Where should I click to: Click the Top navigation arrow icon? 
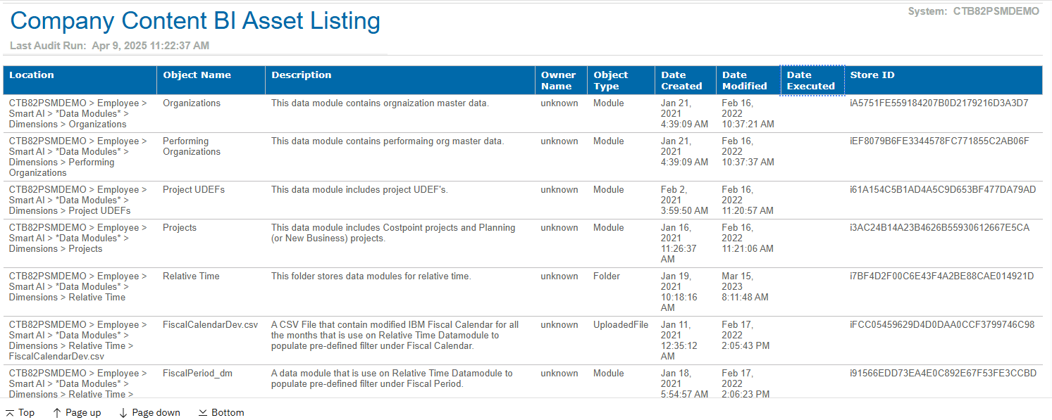pos(10,413)
